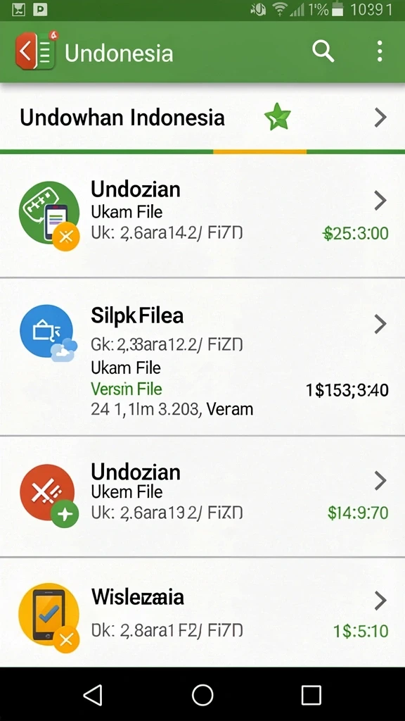Tap the search magnifier icon

323,51
